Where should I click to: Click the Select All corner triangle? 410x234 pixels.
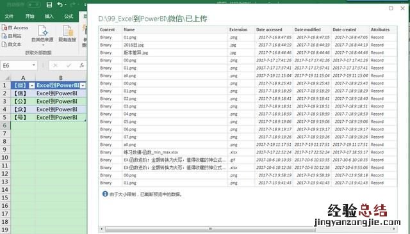point(7,78)
